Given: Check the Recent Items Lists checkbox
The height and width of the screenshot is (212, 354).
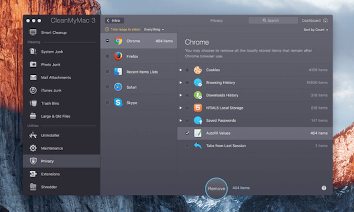Looking at the screenshot, I should tap(107, 71).
